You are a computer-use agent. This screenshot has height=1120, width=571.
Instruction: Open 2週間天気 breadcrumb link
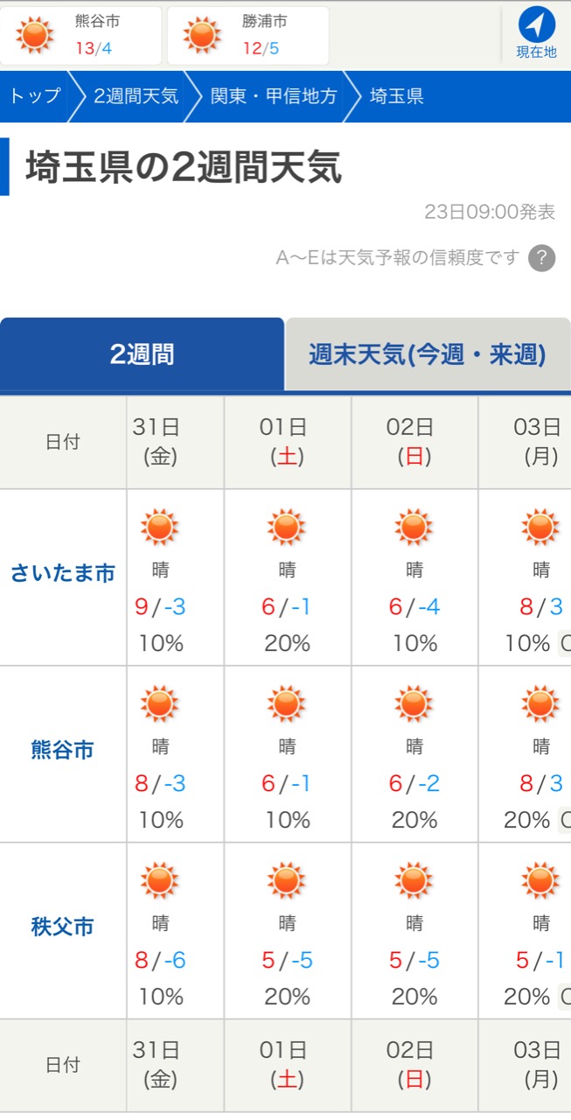coord(136,96)
